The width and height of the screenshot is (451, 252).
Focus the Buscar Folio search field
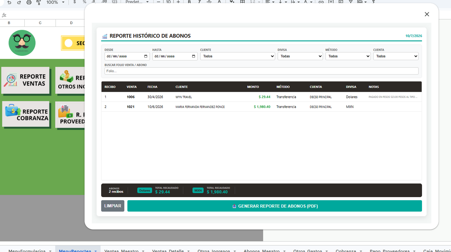click(x=262, y=71)
